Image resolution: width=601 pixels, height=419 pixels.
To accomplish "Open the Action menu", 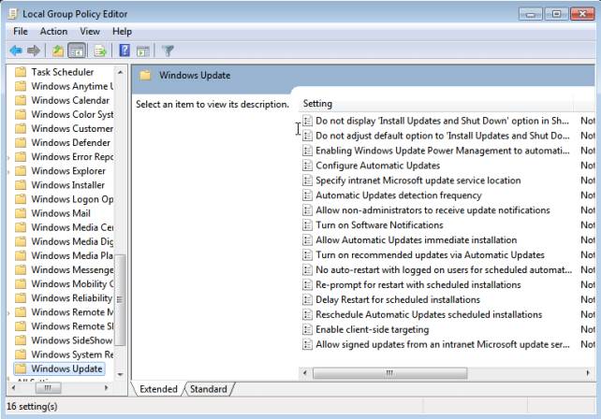I will tap(53, 32).
